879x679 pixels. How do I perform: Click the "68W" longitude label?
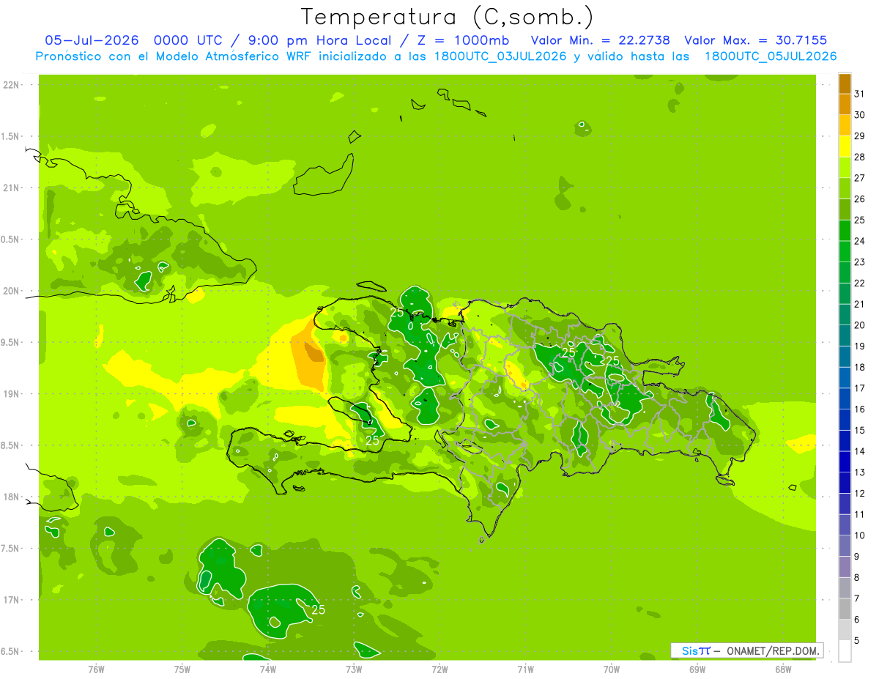(x=783, y=669)
